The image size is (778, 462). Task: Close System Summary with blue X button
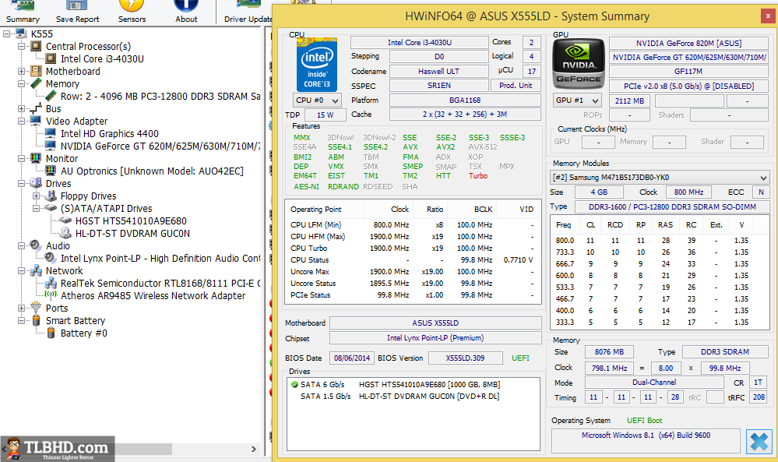(759, 441)
